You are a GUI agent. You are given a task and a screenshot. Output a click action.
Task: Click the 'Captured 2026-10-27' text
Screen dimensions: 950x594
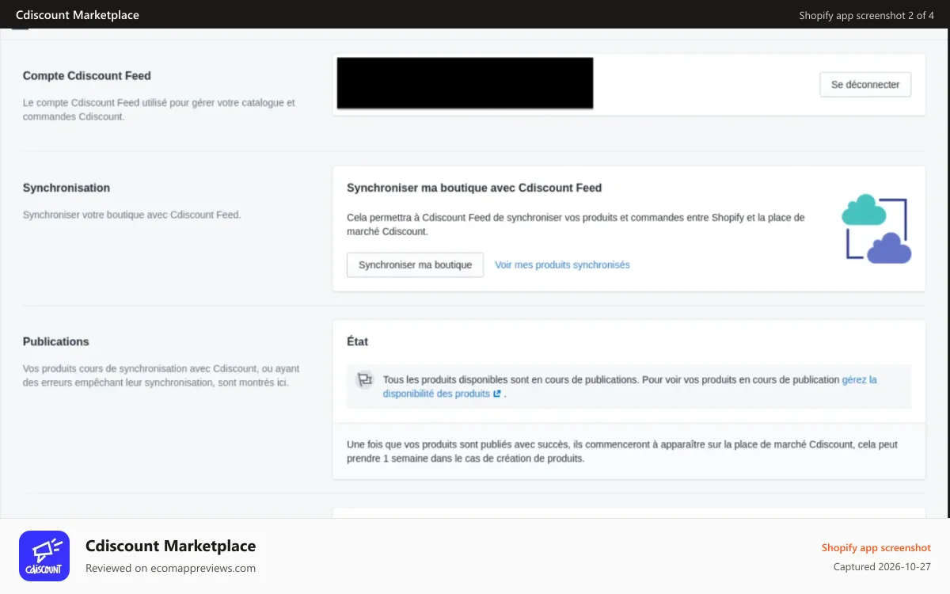[882, 567]
